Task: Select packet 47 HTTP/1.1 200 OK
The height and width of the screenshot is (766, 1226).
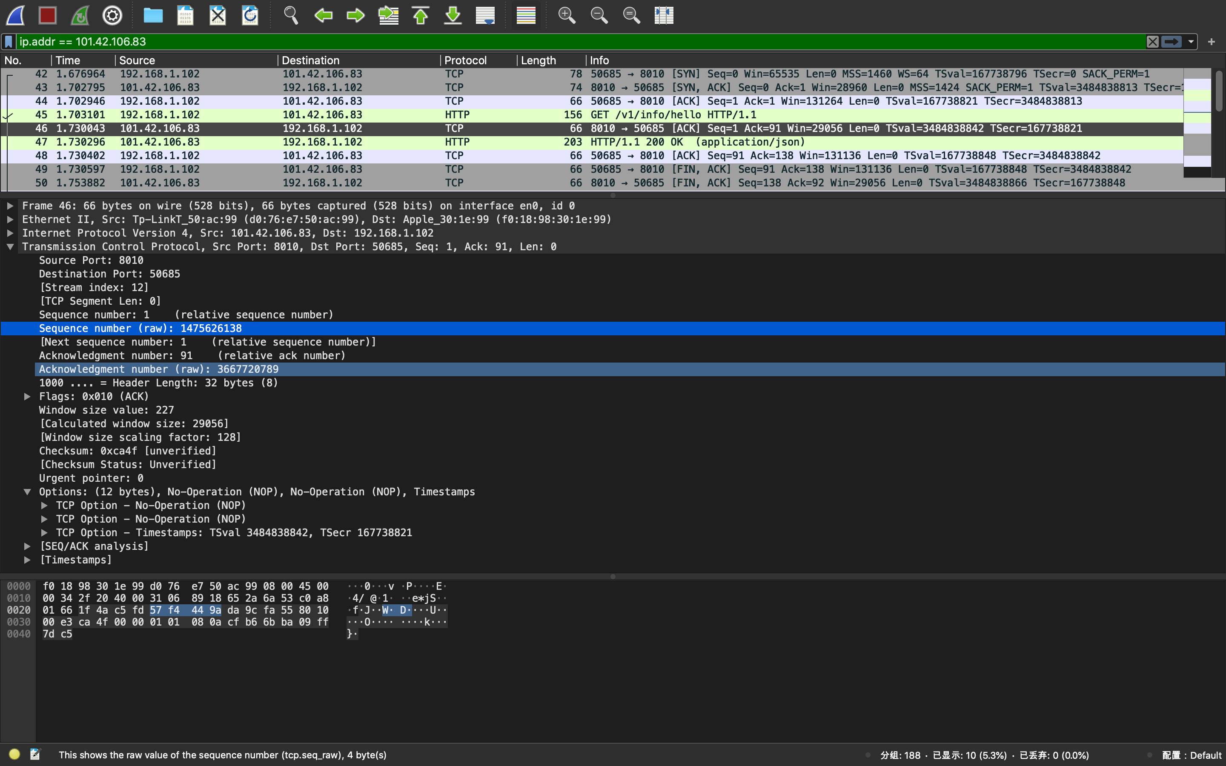Action: click(x=592, y=143)
